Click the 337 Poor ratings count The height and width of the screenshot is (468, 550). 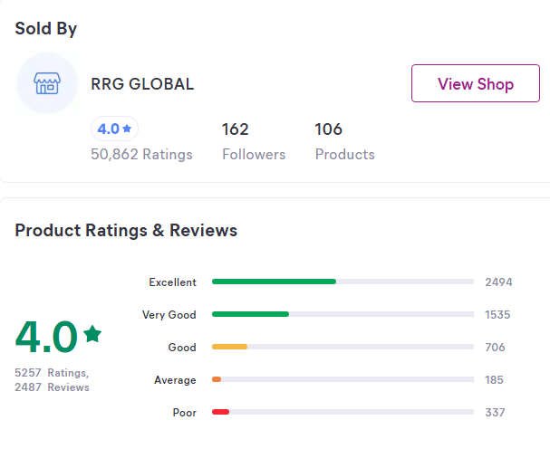click(x=495, y=413)
